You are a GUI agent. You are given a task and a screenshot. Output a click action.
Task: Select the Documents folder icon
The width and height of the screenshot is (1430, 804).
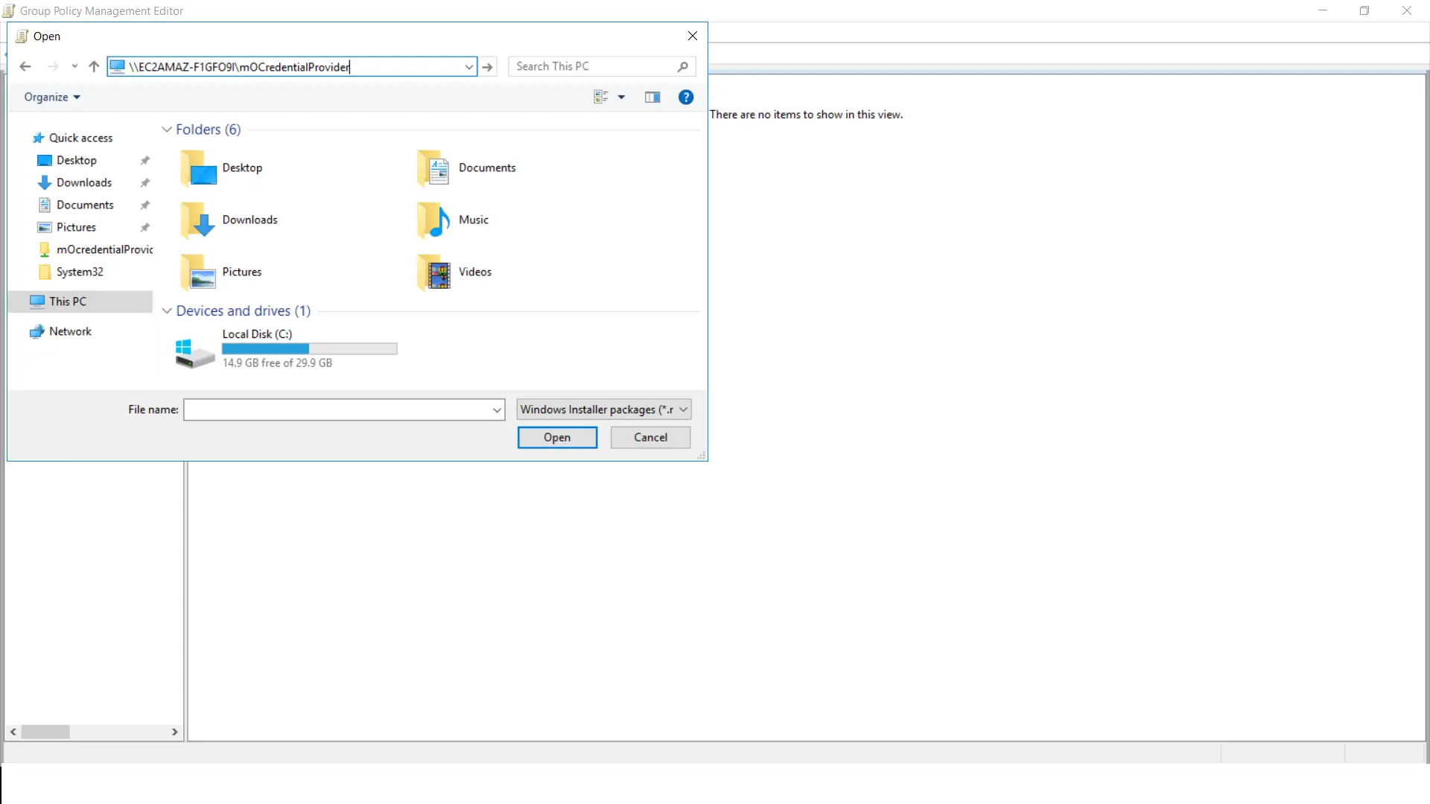click(x=433, y=168)
